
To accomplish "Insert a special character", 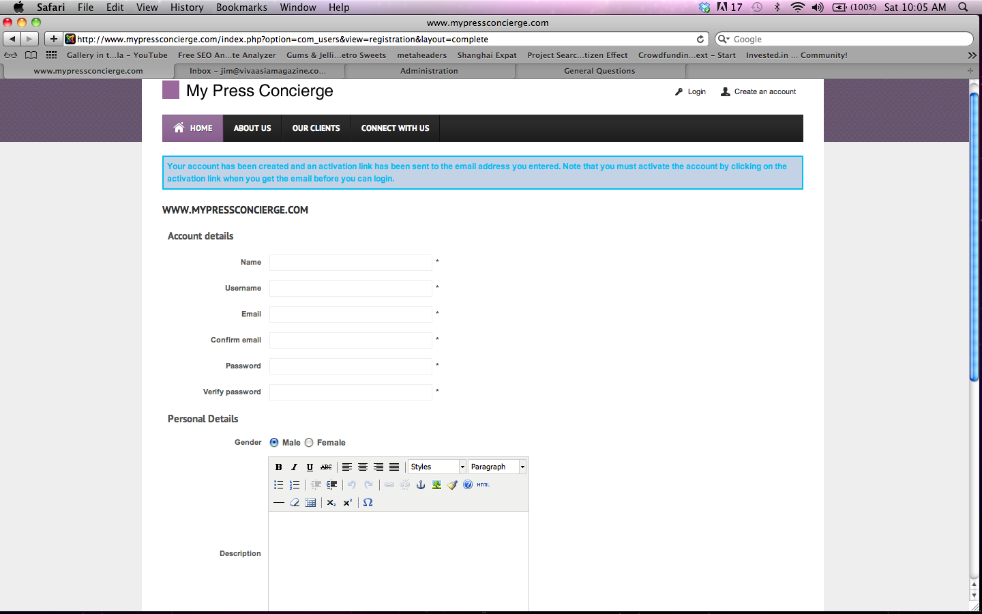I will (368, 503).
